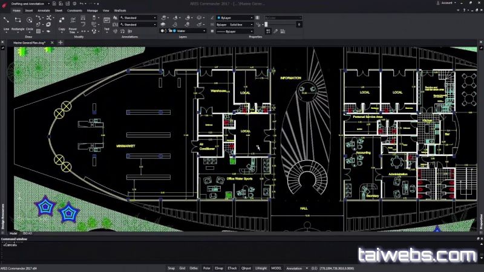
Task: Click the MODEL button in status bar
Action: pyautogui.click(x=276, y=267)
